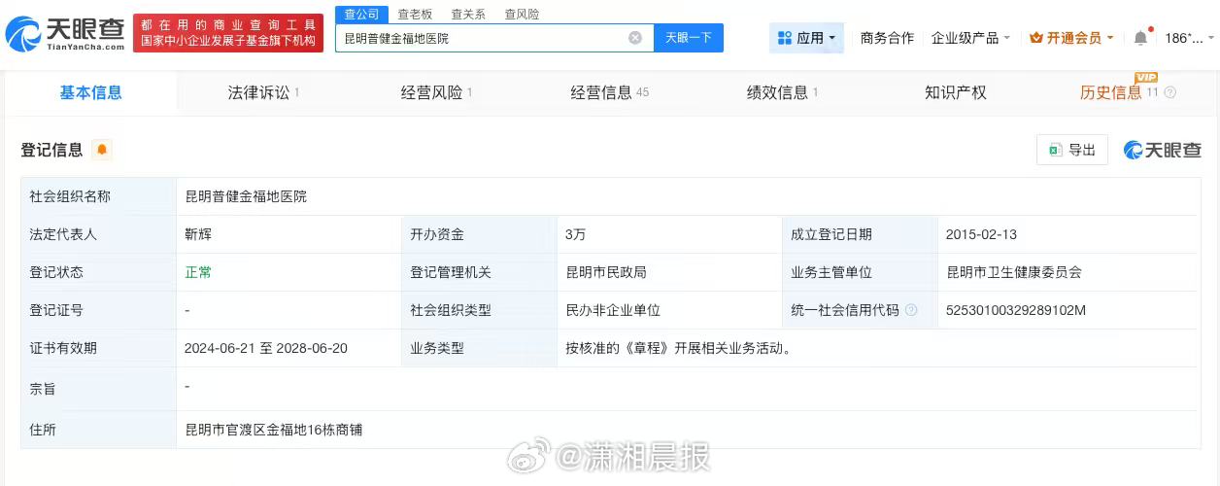Image resolution: width=1220 pixels, height=486 pixels.
Task: Click the red banner 都在用的商业查询工具
Action: (x=228, y=32)
